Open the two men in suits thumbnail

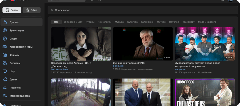(x=143, y=92)
